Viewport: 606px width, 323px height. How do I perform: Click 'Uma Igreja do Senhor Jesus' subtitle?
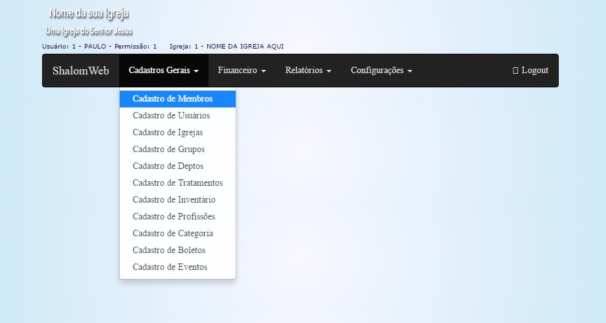point(89,30)
